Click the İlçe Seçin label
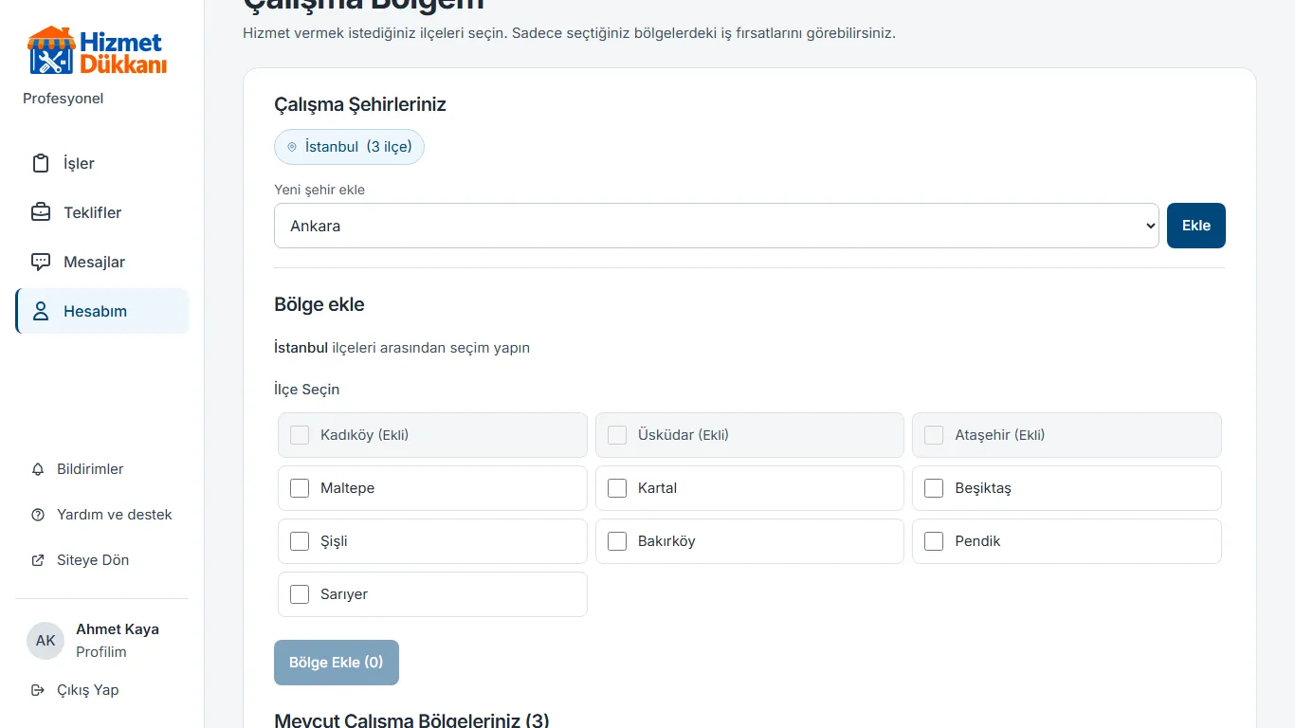This screenshot has height=728, width=1295. click(x=306, y=390)
